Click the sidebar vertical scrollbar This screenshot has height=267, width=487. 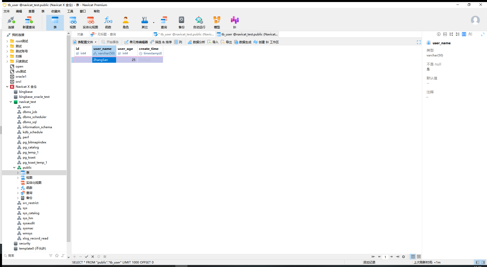pos(68,139)
